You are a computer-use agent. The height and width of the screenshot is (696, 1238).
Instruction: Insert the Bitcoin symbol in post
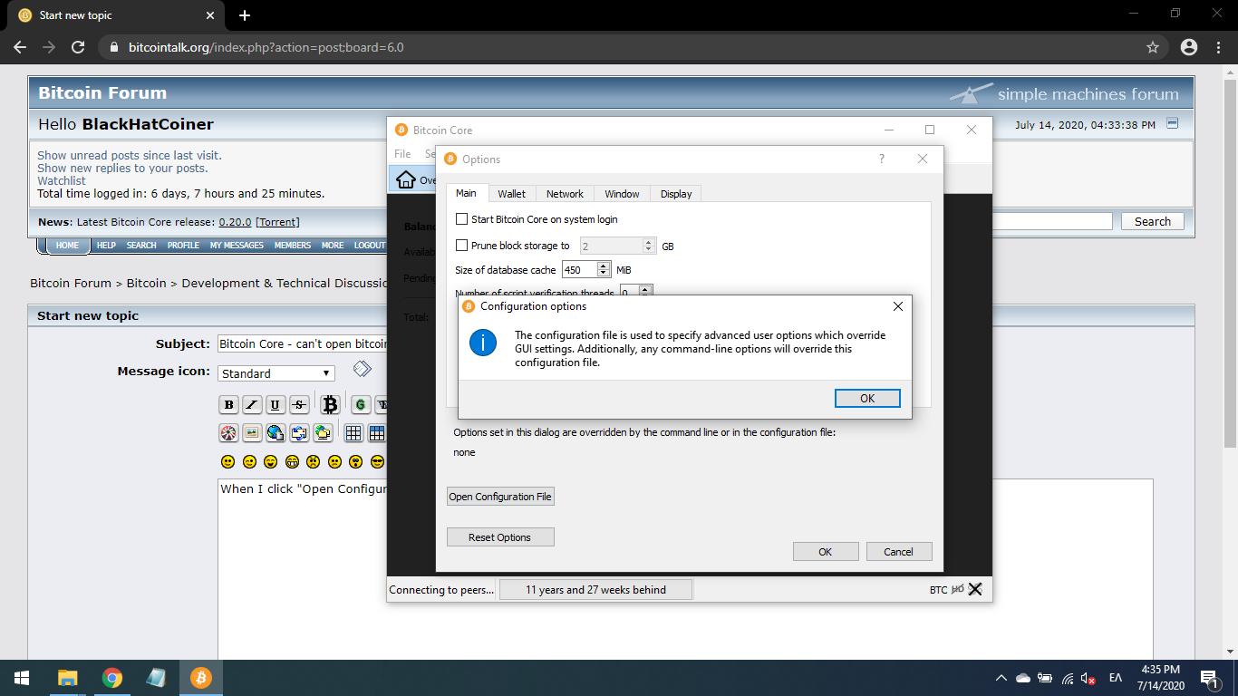(330, 404)
